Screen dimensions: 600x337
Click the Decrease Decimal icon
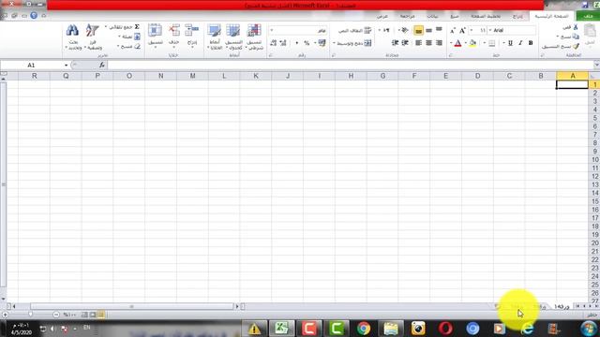point(273,43)
